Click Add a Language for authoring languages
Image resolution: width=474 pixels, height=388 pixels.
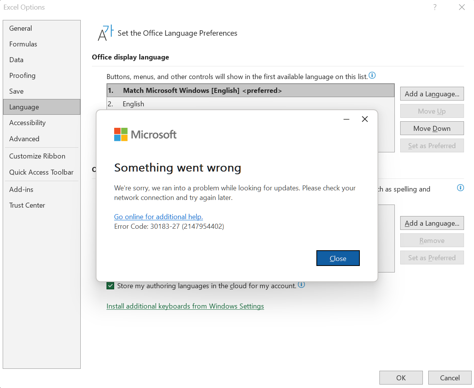pos(432,223)
